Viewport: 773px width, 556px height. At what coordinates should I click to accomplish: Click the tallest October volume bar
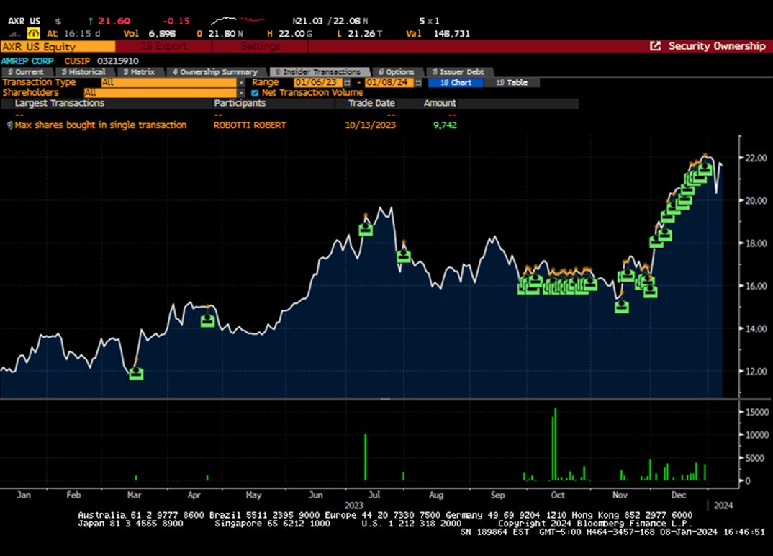(x=556, y=444)
